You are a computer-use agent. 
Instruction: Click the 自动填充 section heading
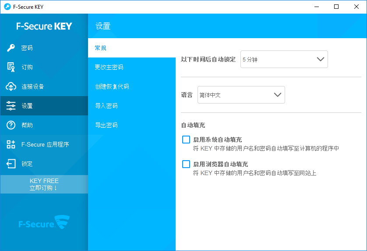[x=193, y=125]
